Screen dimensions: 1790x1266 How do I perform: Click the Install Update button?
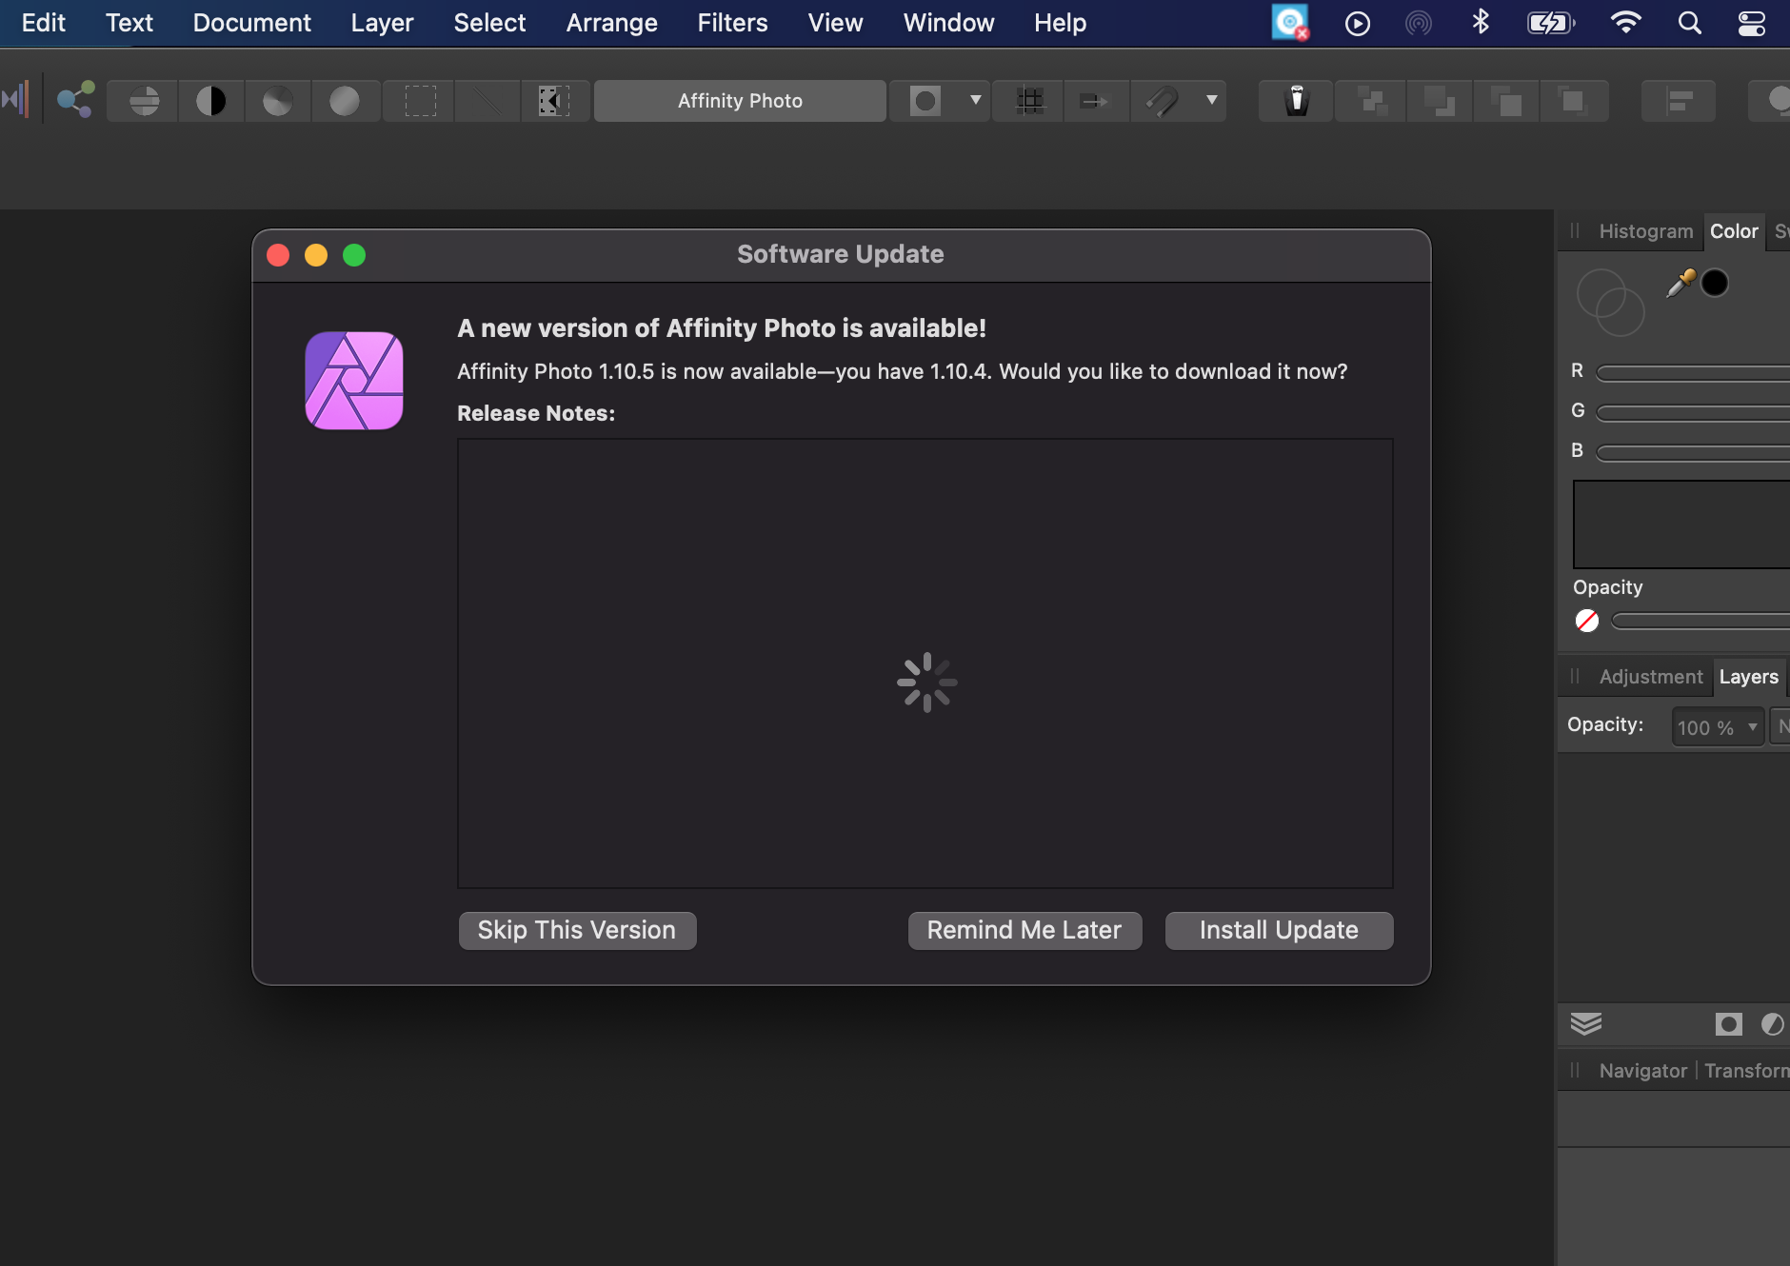pos(1278,930)
